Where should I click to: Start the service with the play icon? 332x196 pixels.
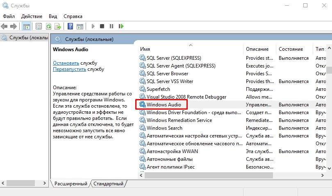point(93,26)
